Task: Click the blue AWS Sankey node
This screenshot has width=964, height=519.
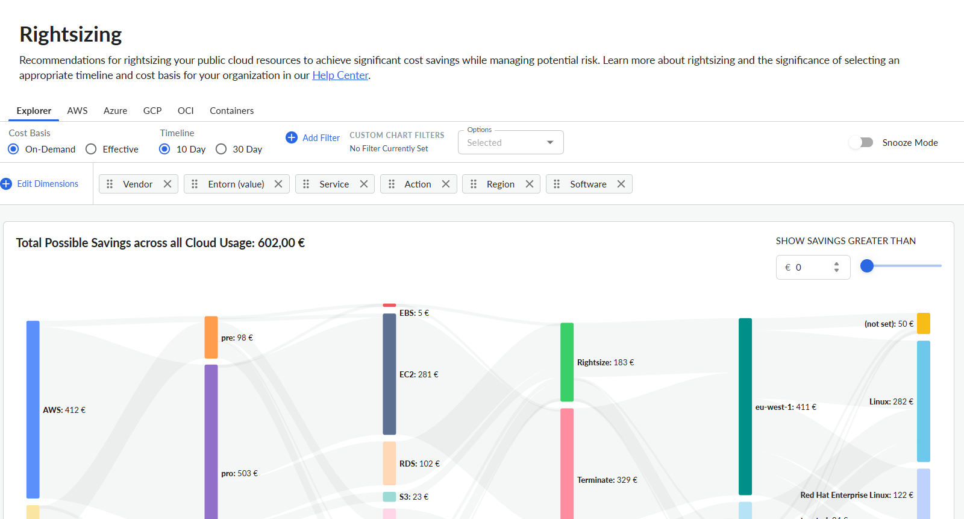Action: point(33,409)
